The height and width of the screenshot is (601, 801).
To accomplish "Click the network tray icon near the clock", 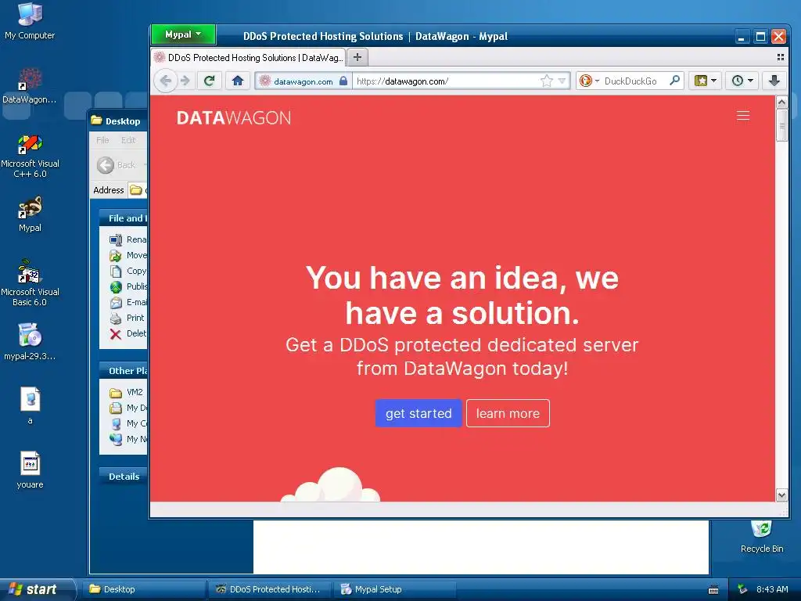I will 742,589.
